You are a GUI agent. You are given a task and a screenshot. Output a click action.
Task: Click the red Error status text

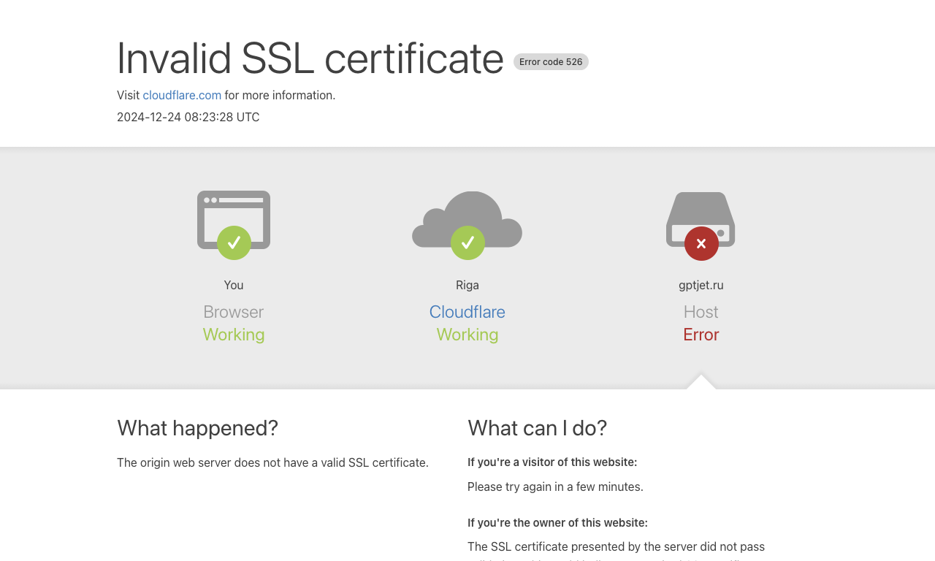point(701,335)
